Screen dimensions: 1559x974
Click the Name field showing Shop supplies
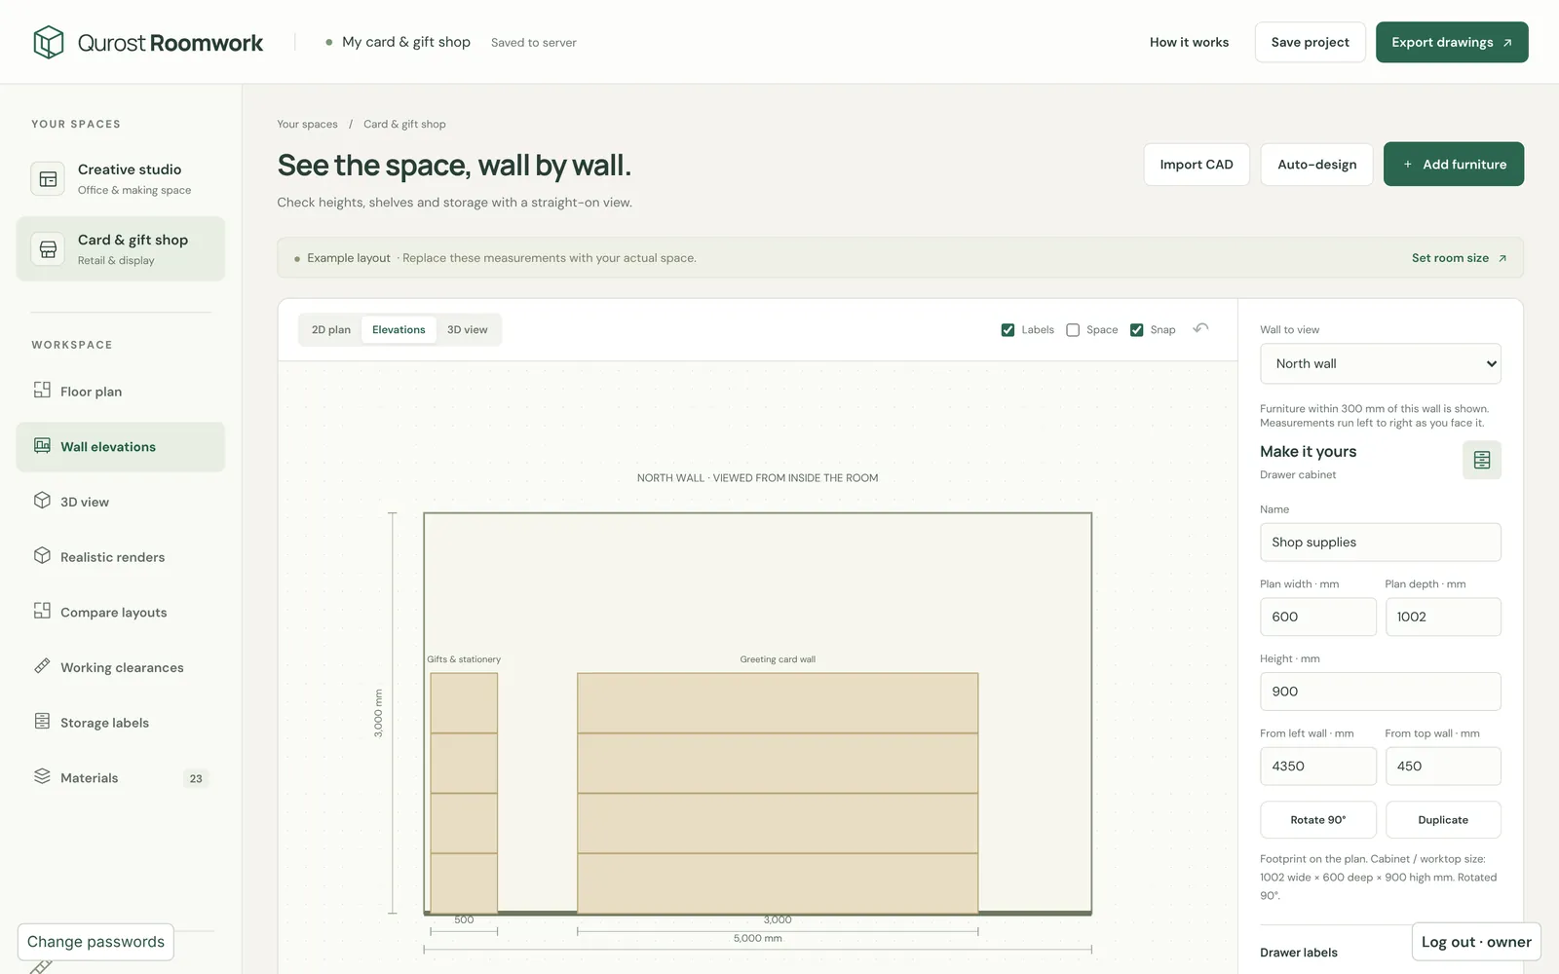[1380, 543]
